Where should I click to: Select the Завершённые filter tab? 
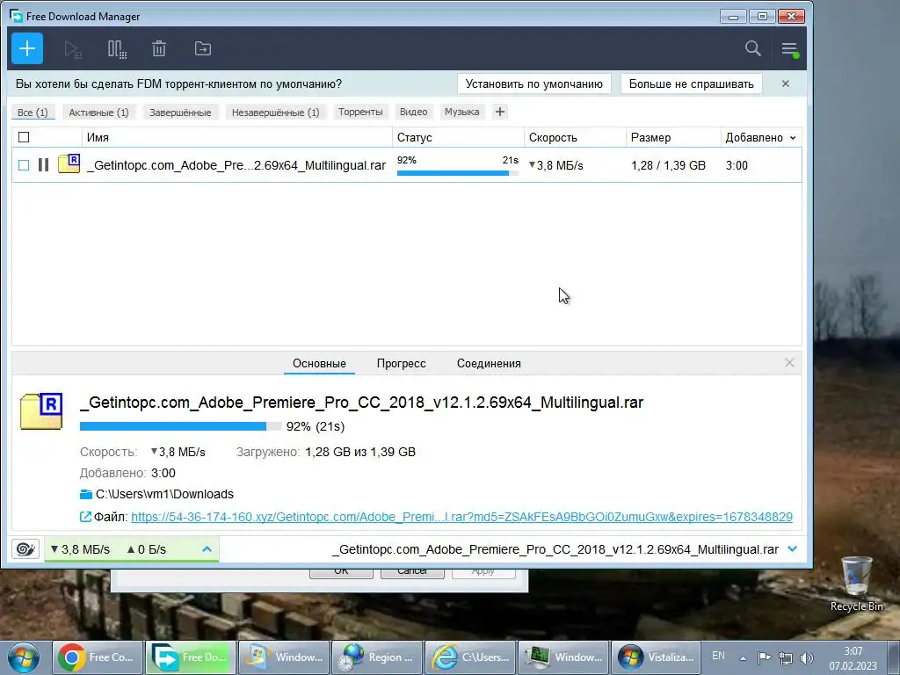(x=180, y=112)
